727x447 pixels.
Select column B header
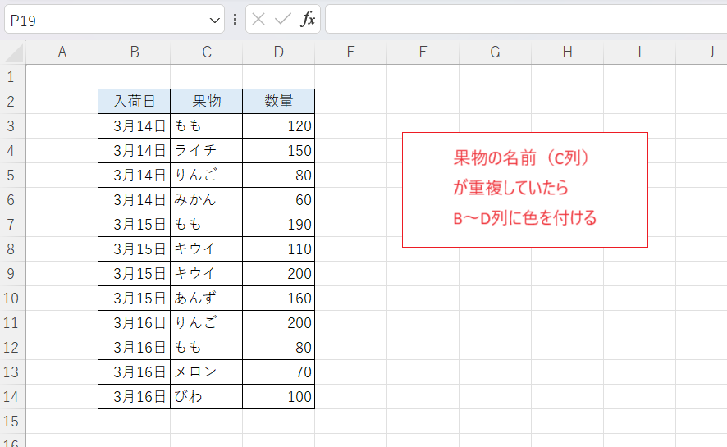(135, 52)
